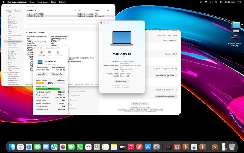The image size is (244, 153).
Task: Select Bluetooth in System Information sidebar
Action: click(x=12, y=17)
